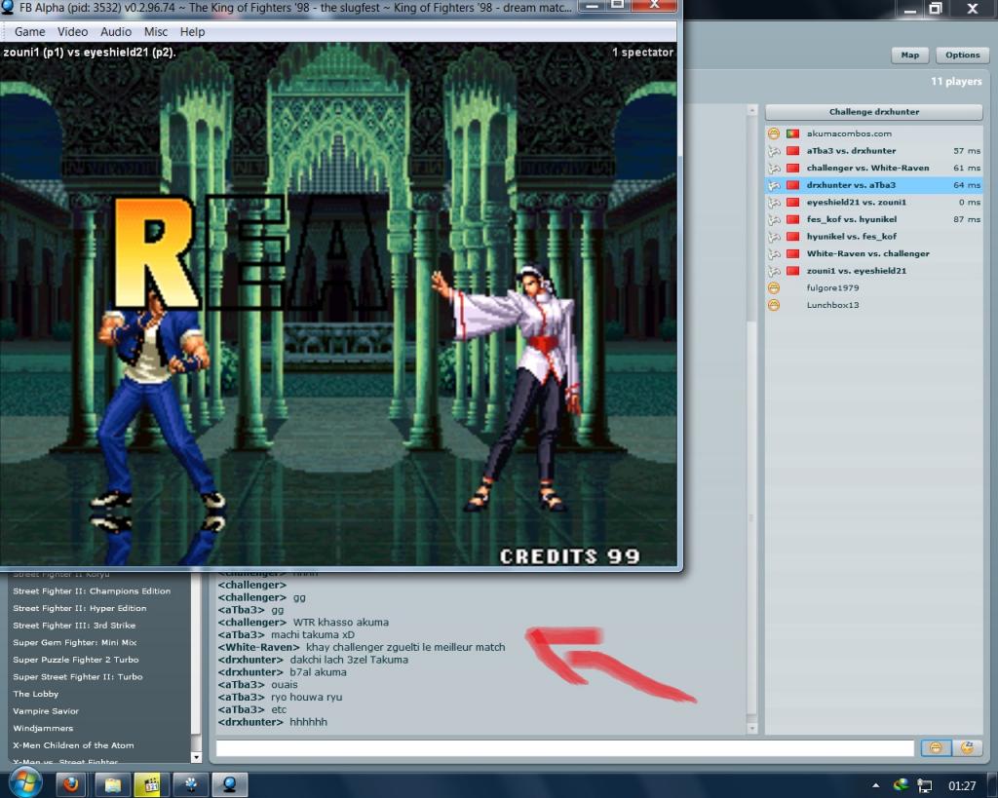The width and height of the screenshot is (998, 798).
Task: Open the Audio menu in FB Alpha
Action: click(116, 32)
